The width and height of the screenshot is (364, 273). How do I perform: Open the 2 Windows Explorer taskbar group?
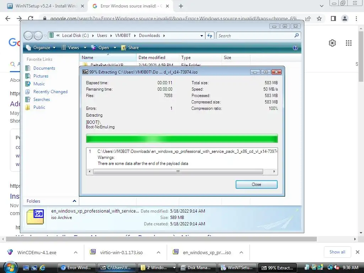pos(157,268)
